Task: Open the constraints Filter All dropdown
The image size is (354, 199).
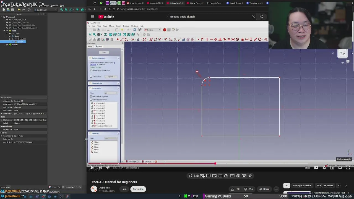Action: (x=111, y=93)
